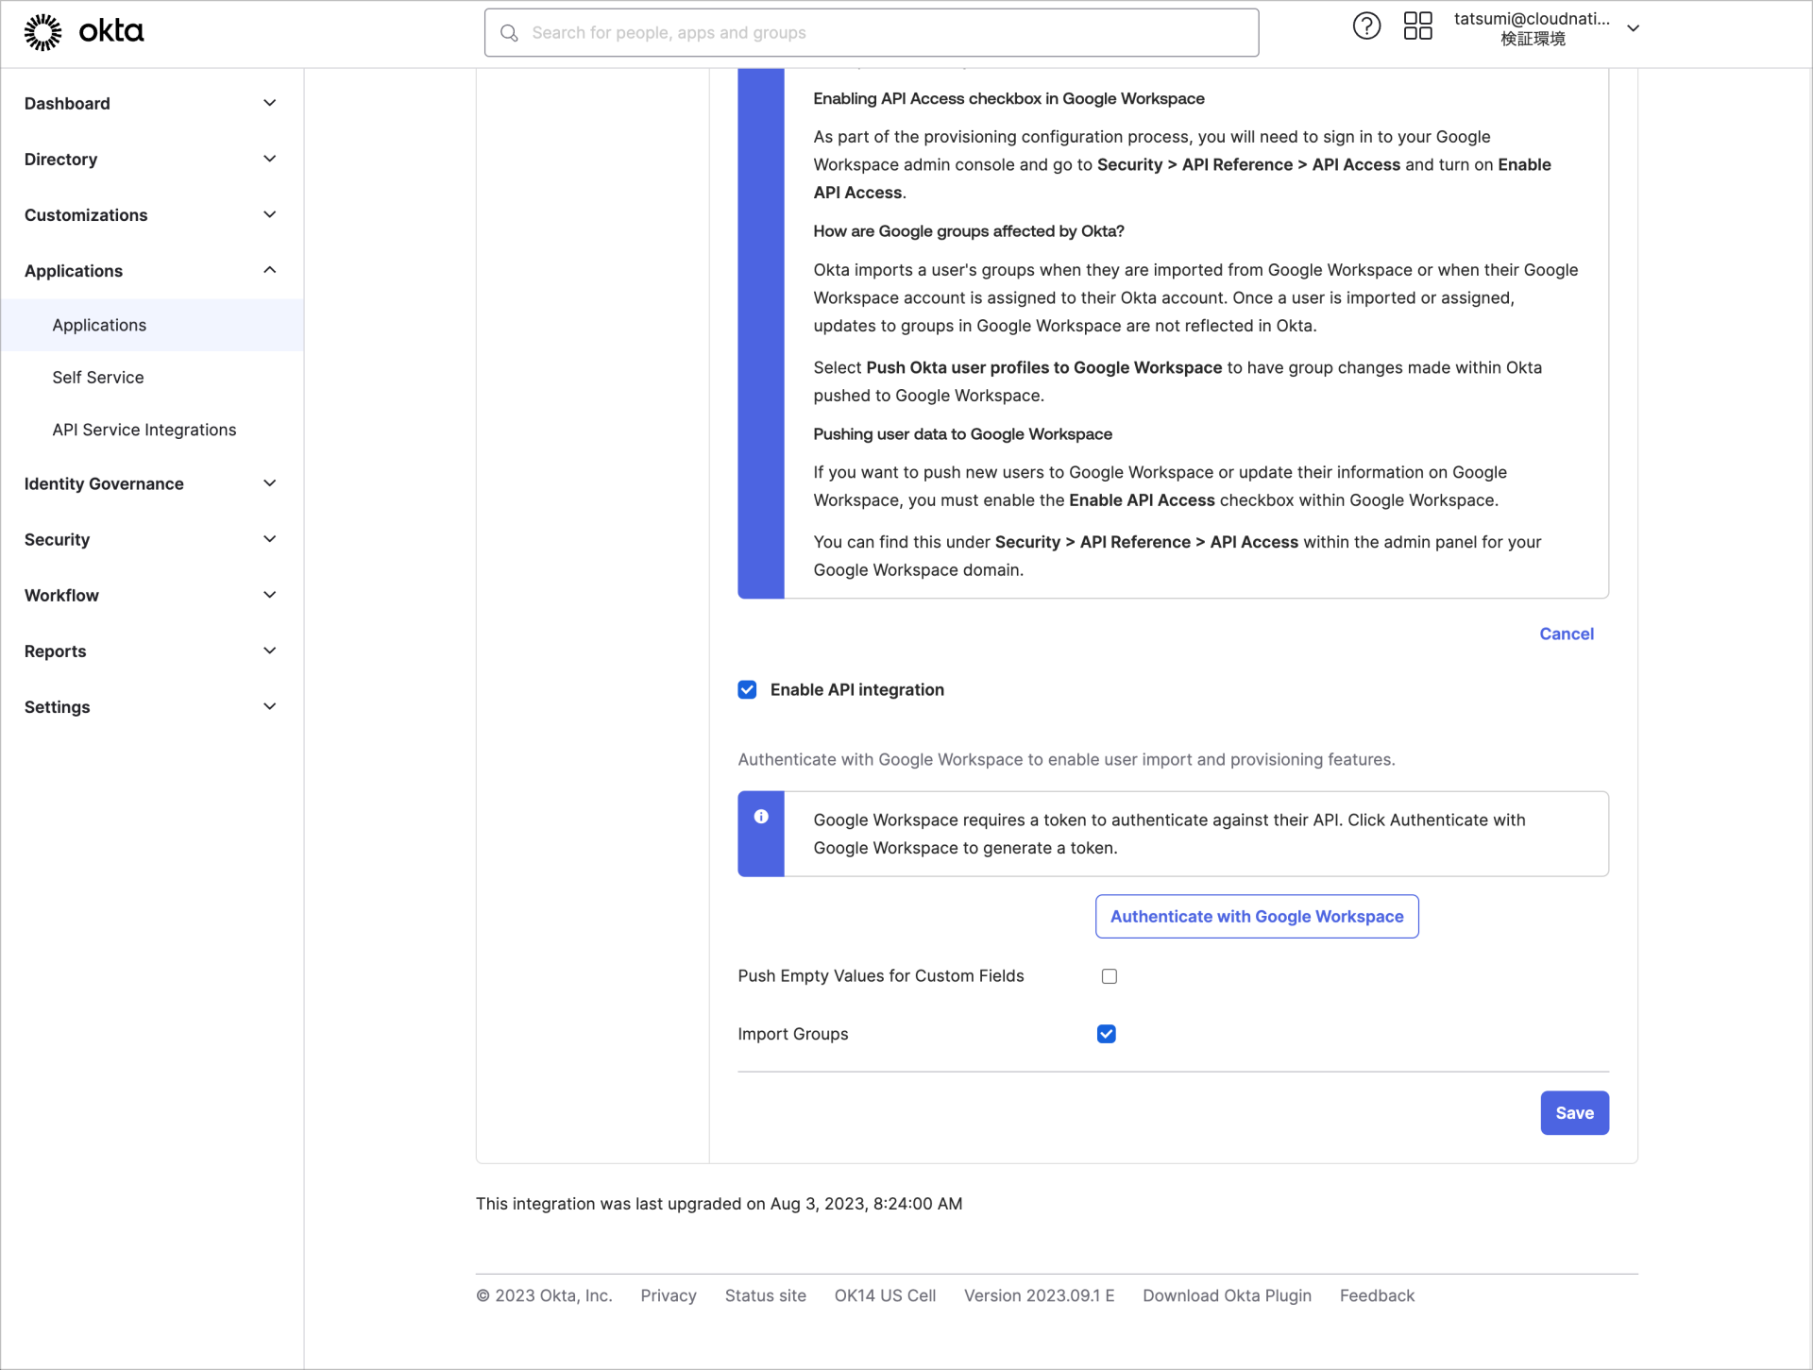
Task: Click the search people apps groups field
Action: 870,32
